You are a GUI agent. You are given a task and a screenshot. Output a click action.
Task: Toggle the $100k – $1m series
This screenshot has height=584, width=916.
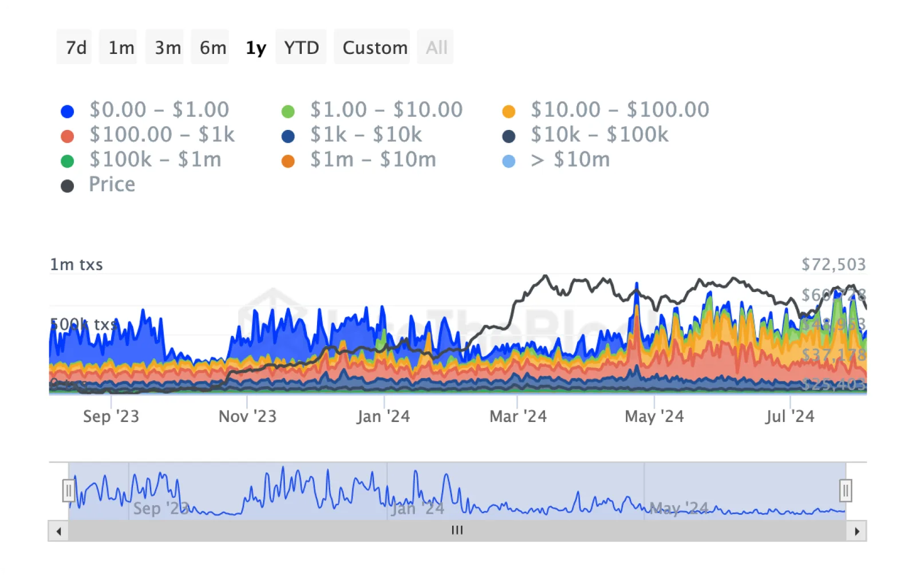141,160
